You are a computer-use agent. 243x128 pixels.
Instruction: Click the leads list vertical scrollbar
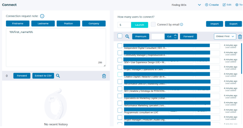[x=242, y=59]
